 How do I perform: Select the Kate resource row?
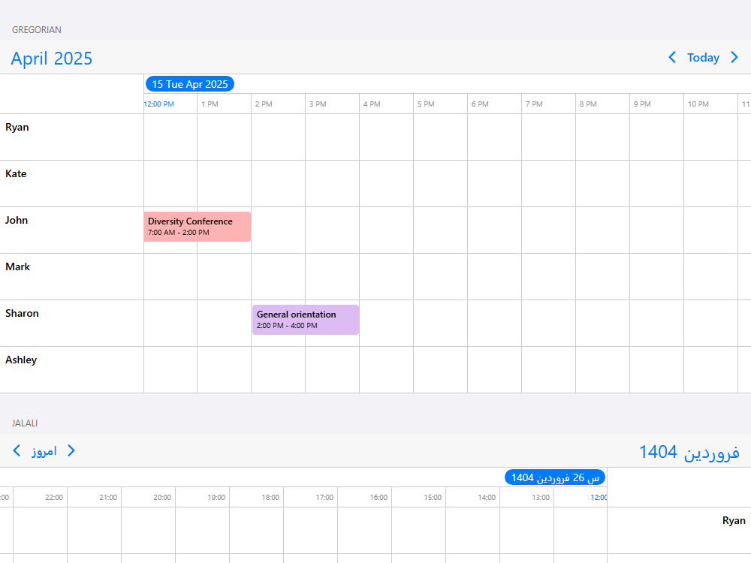72,183
